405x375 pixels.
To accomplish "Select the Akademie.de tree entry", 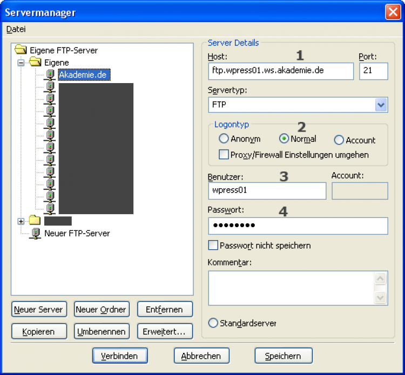I will point(83,74).
